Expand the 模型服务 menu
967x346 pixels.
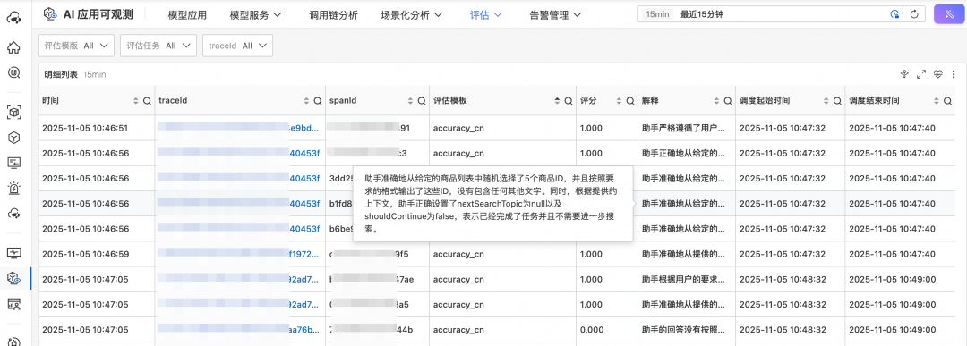point(255,15)
